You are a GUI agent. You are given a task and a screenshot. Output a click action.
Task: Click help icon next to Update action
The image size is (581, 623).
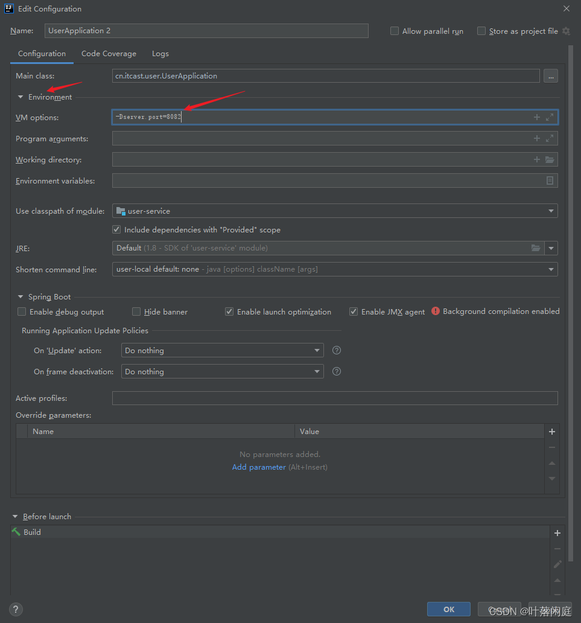[x=337, y=350]
